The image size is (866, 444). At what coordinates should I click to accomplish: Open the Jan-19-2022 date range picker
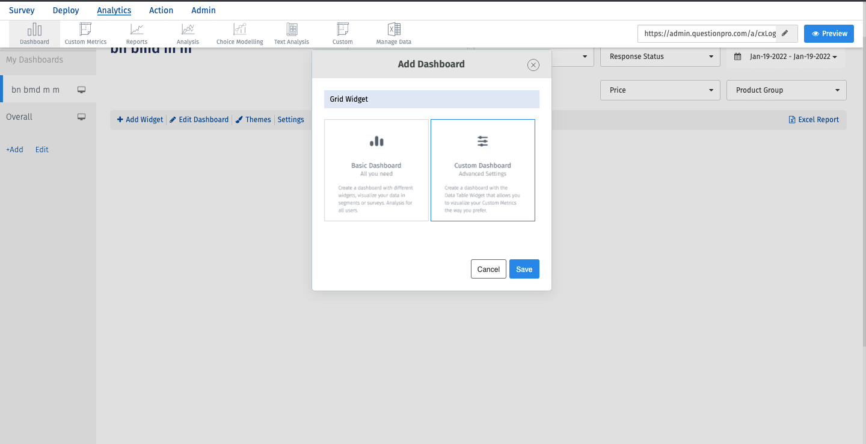coord(786,57)
